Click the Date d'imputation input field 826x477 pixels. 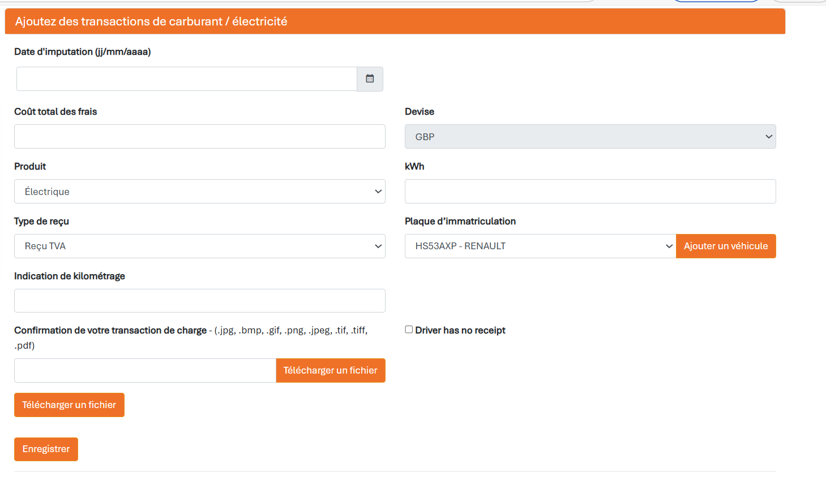[187, 79]
